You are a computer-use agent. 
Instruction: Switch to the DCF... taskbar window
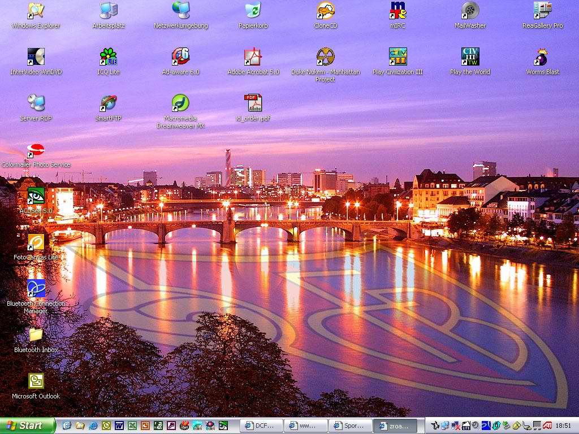point(261,426)
